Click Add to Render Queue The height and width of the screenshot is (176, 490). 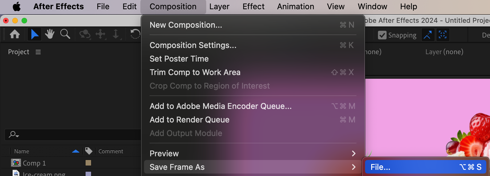tap(189, 120)
